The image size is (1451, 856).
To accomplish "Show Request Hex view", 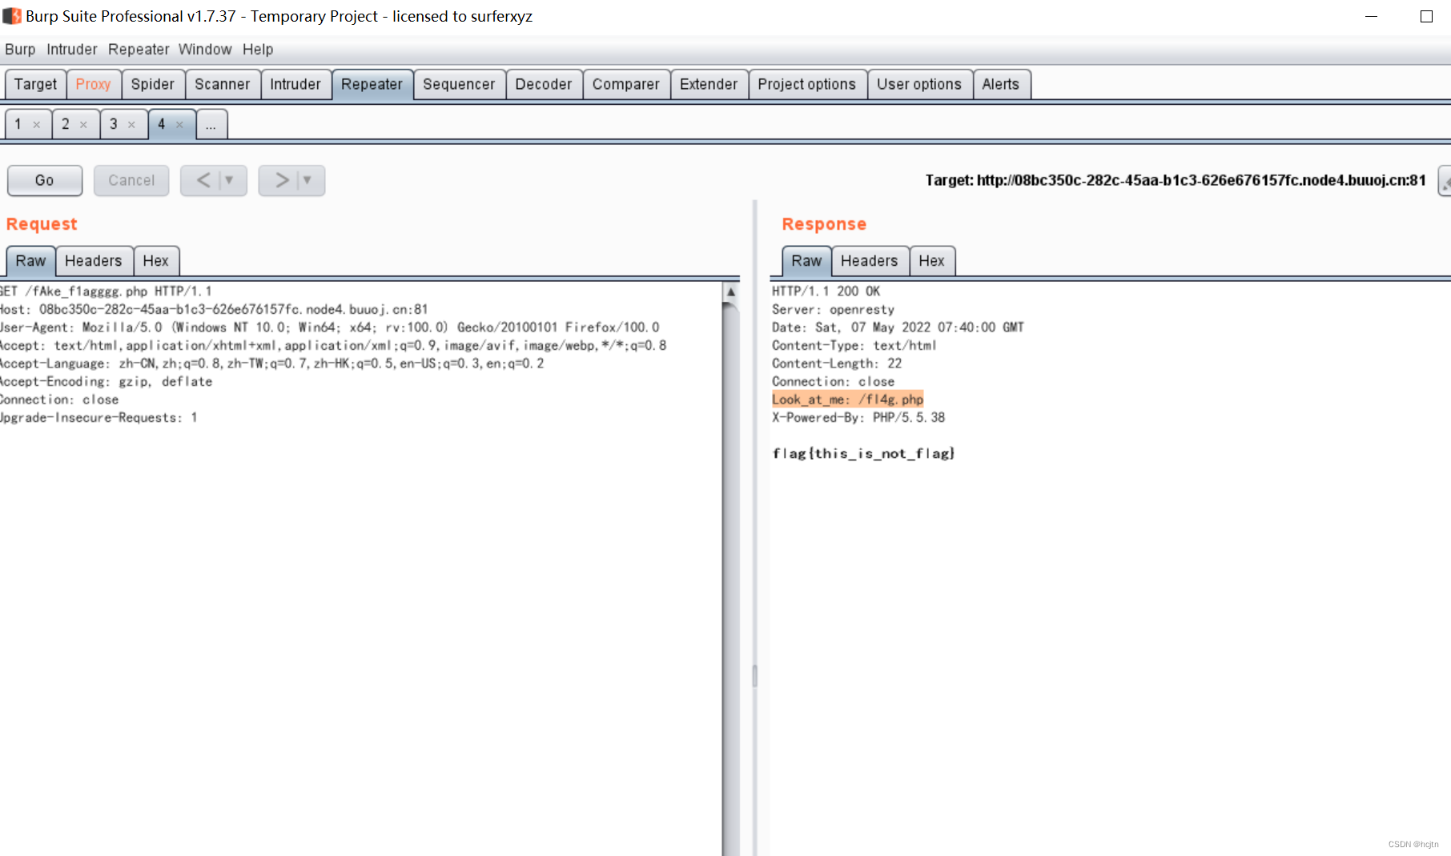I will point(155,261).
